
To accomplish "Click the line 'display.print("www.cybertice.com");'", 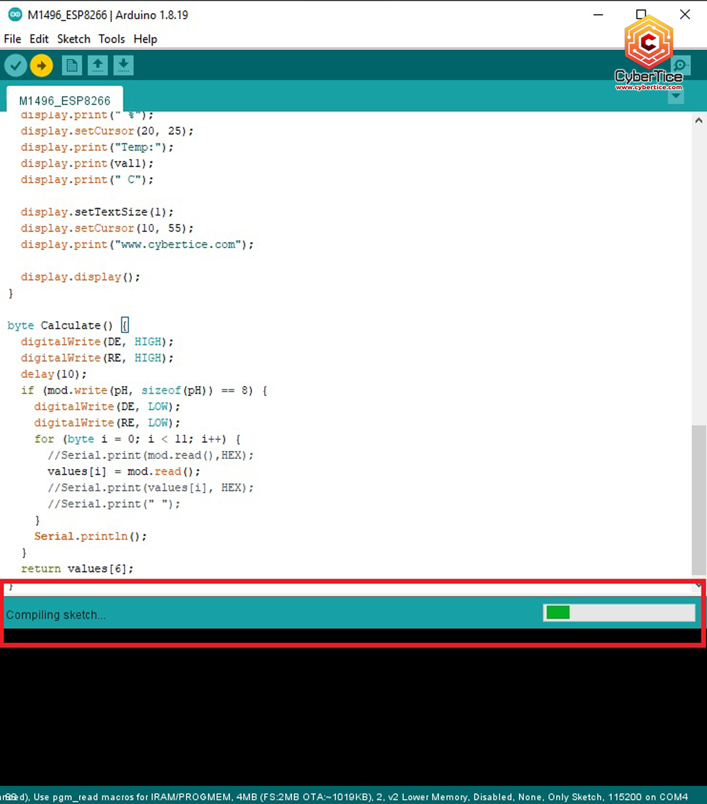I will click(137, 245).
